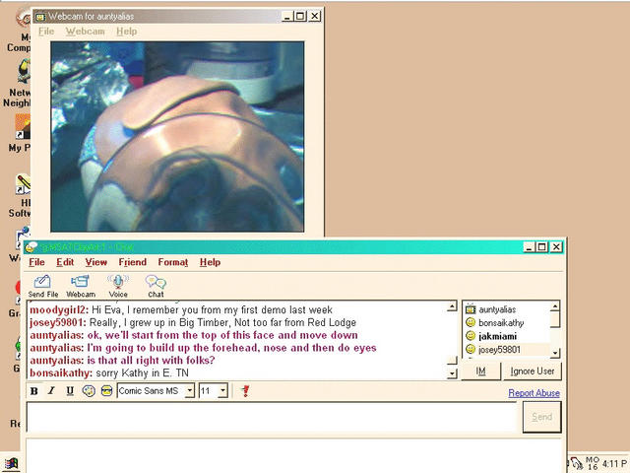
Task: Toggle italic text formatting
Action: (x=51, y=391)
